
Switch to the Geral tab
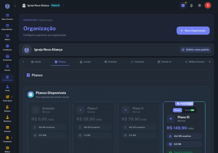(36, 62)
